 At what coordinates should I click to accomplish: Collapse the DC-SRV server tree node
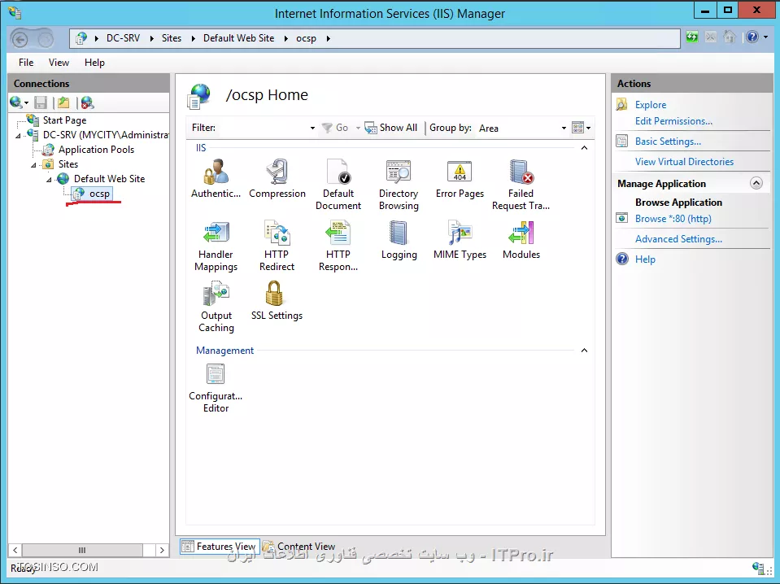point(18,135)
